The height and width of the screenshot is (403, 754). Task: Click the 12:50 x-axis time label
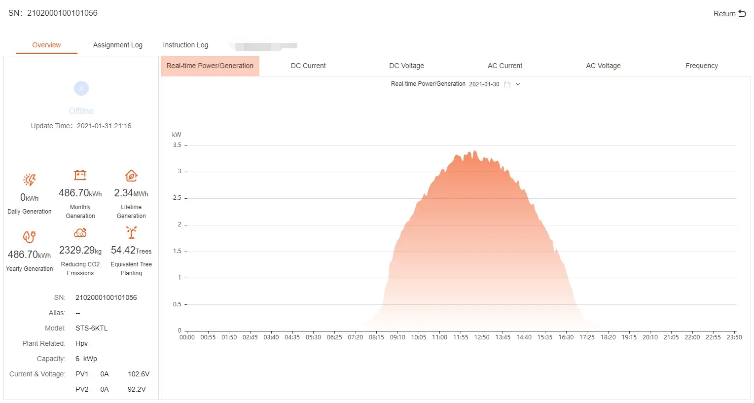click(482, 337)
